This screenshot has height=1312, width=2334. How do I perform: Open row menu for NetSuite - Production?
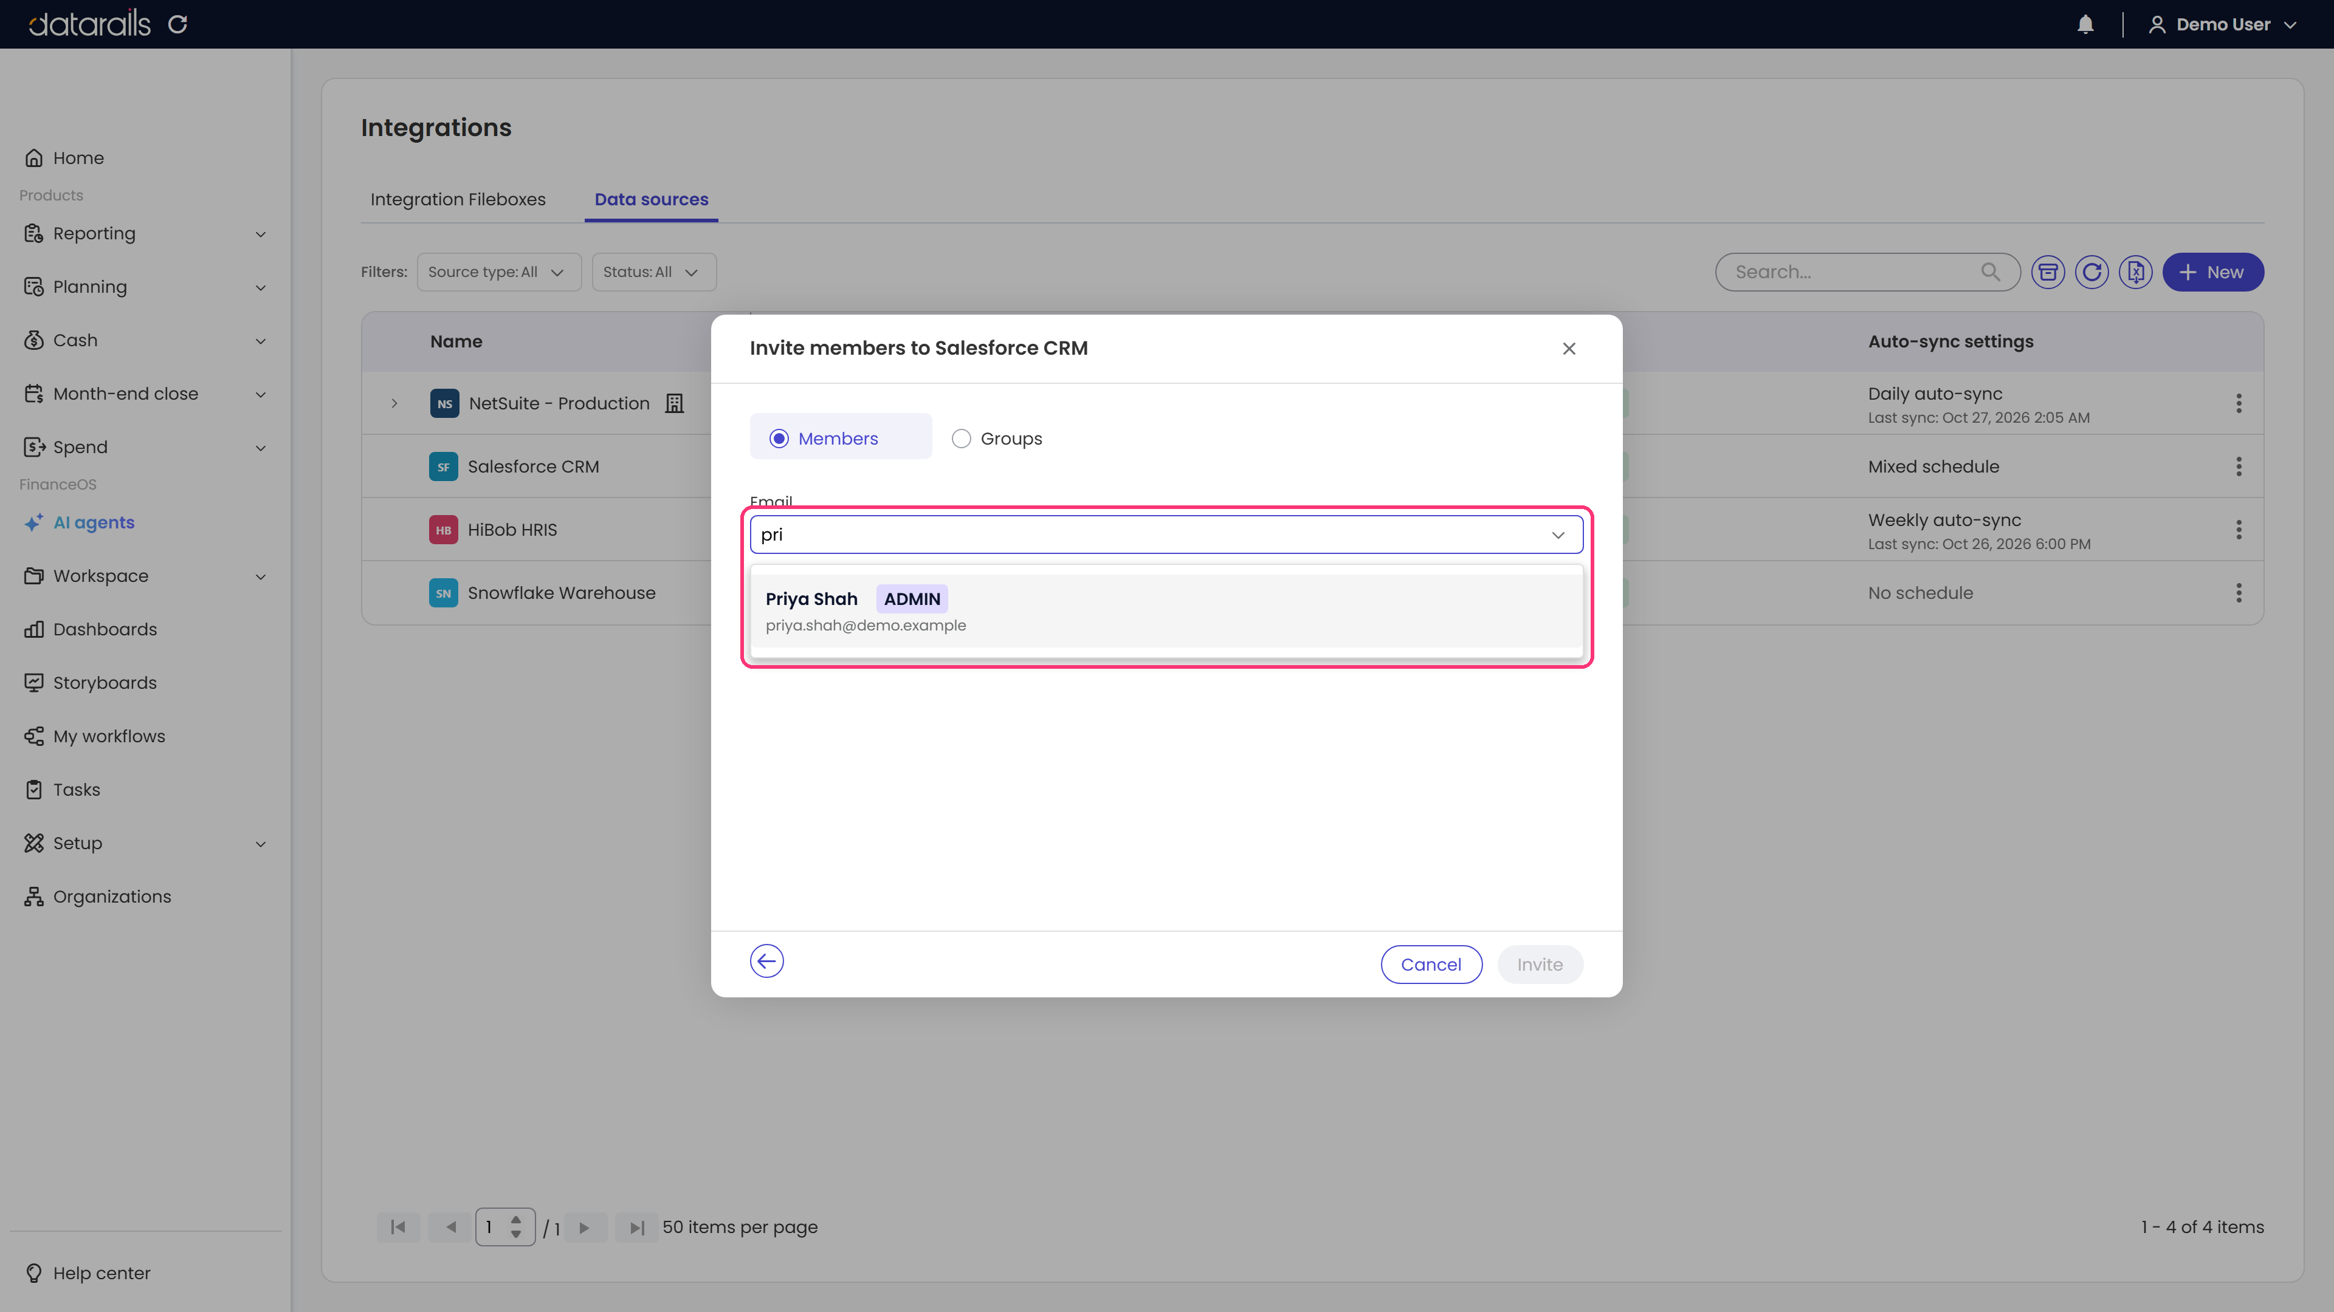click(2238, 403)
